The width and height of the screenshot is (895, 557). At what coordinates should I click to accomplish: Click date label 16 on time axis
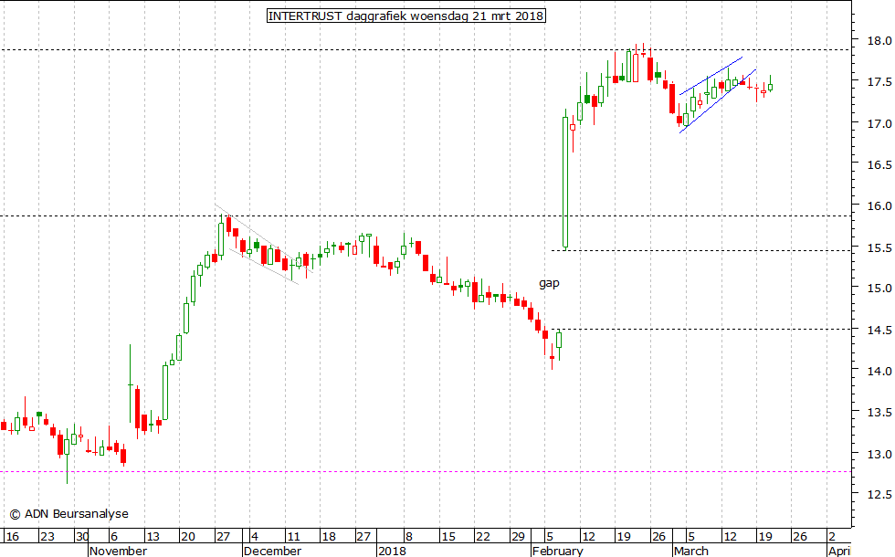point(12,537)
